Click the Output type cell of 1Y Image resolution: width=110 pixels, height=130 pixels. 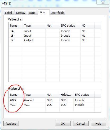[x=29, y=40]
